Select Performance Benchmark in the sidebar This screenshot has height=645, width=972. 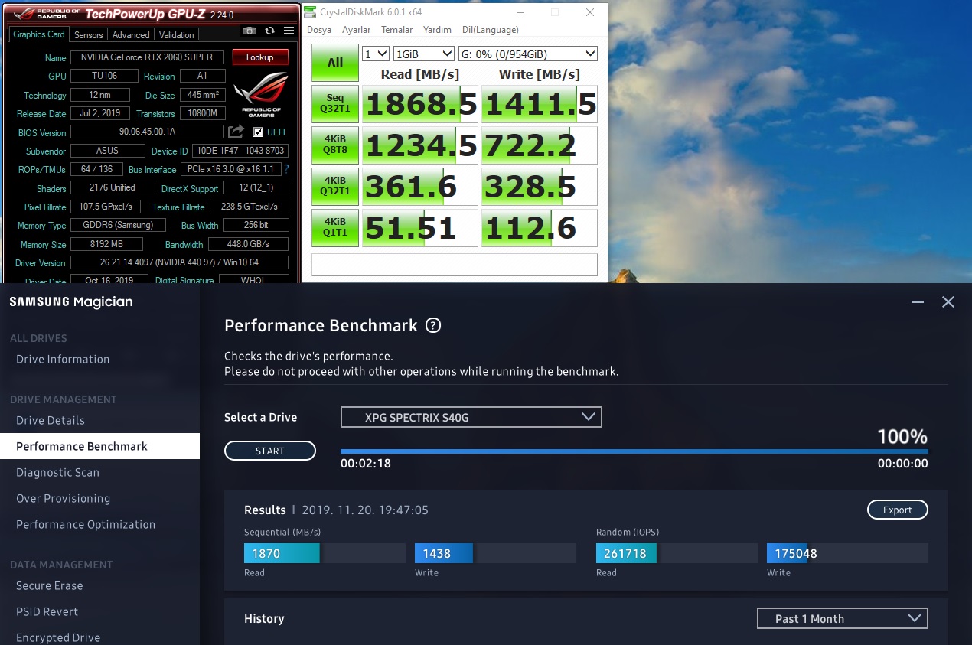pos(99,446)
